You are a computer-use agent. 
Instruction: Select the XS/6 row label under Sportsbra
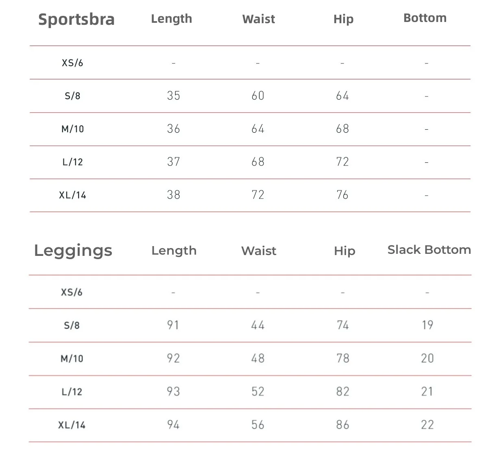pos(72,63)
